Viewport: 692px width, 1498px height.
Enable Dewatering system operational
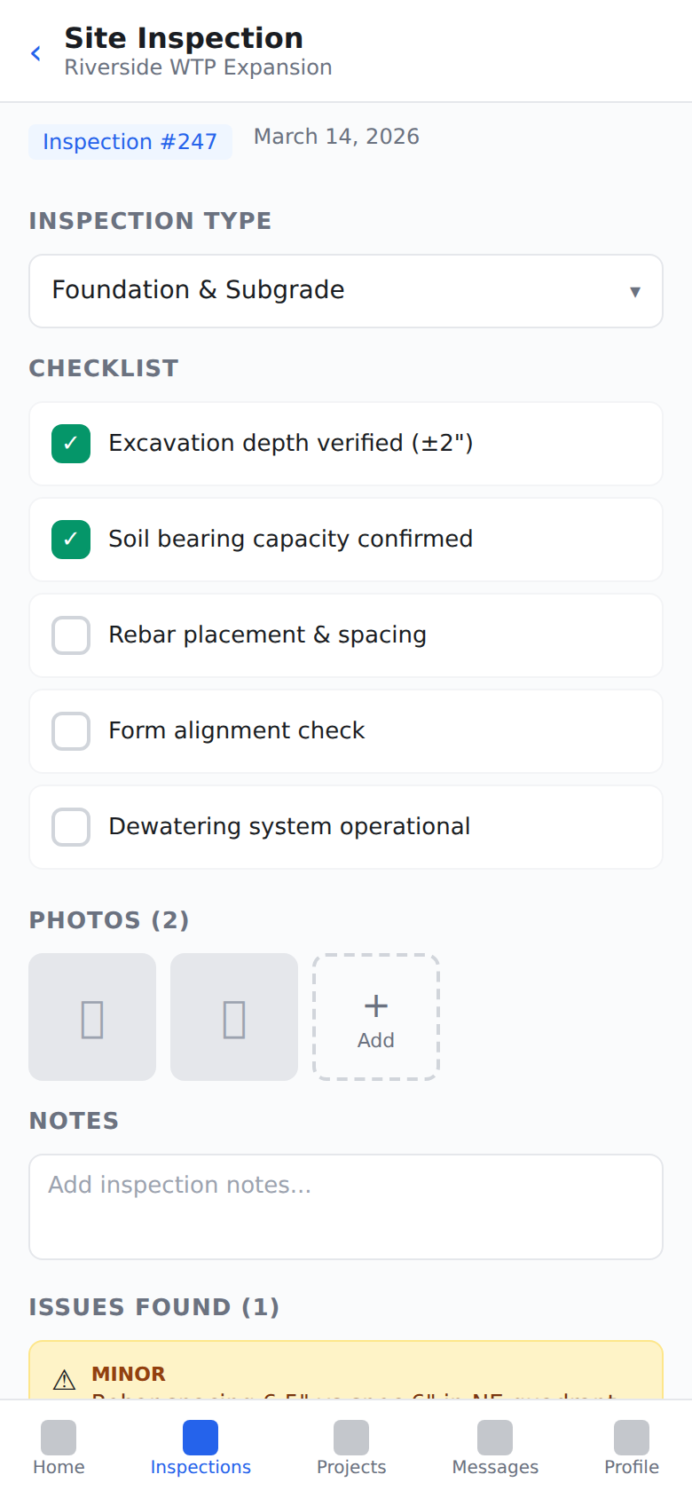coord(70,826)
